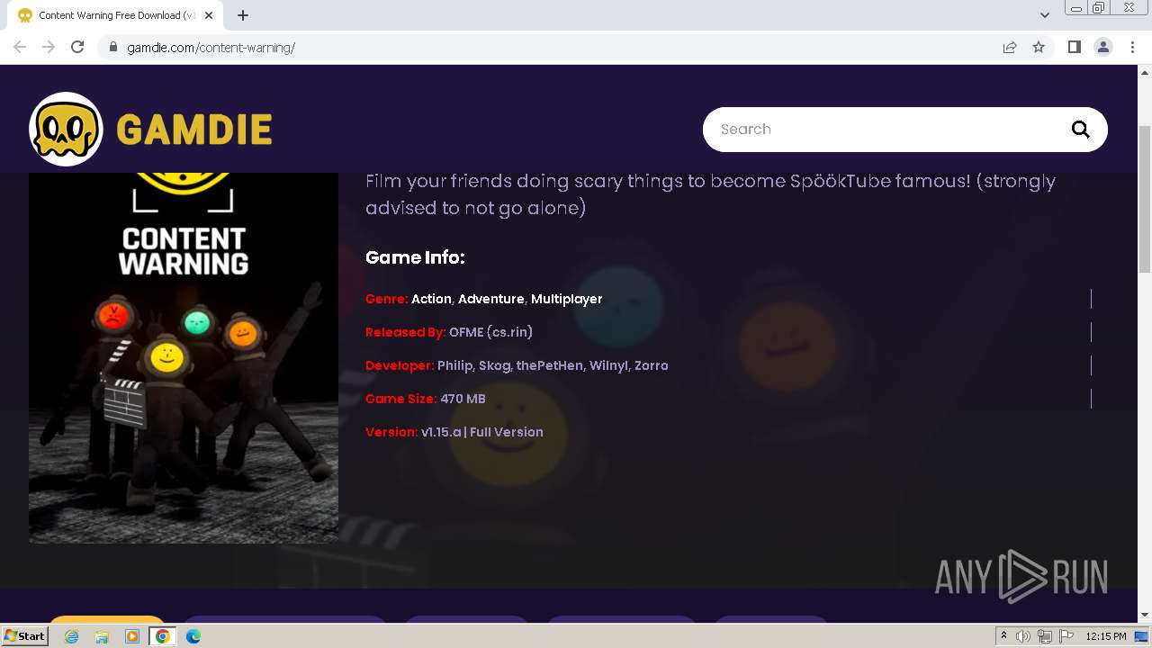This screenshot has width=1152, height=648.
Task: Click the volume speaker tray icon
Action: point(1023,636)
